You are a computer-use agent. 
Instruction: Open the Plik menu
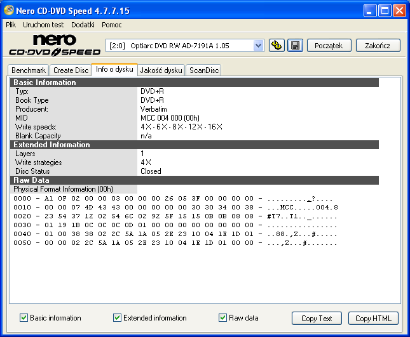coord(11,25)
